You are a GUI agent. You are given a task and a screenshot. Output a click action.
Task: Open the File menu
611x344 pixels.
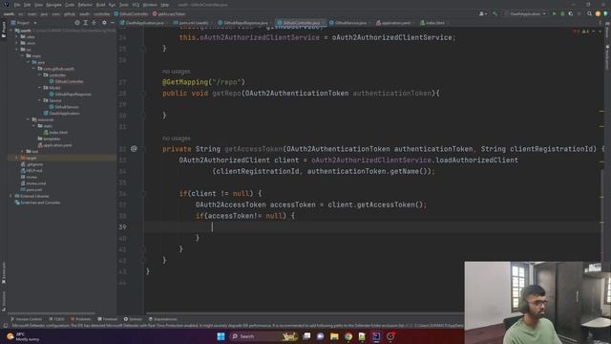coord(17,5)
